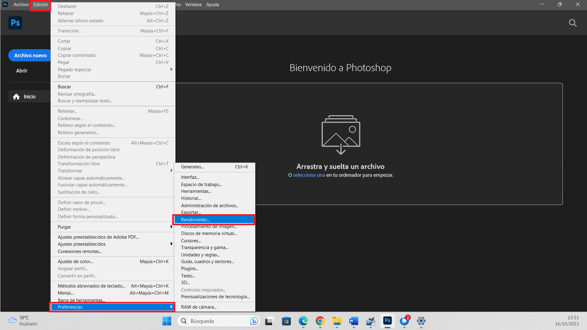The image size is (587, 330).
Task: Expand Transformar submenu
Action: tap(113, 171)
